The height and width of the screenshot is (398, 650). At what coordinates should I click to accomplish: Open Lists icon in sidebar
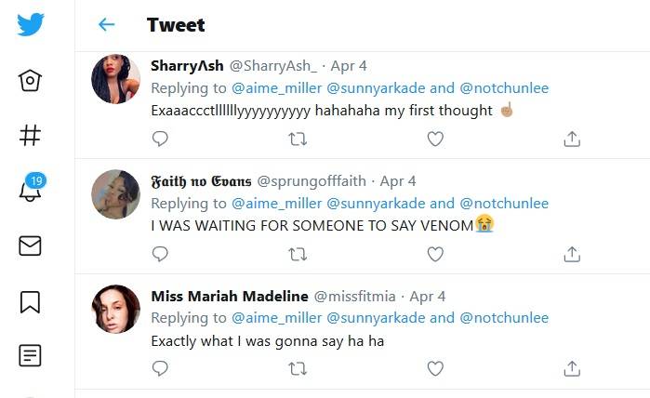pyautogui.click(x=30, y=355)
